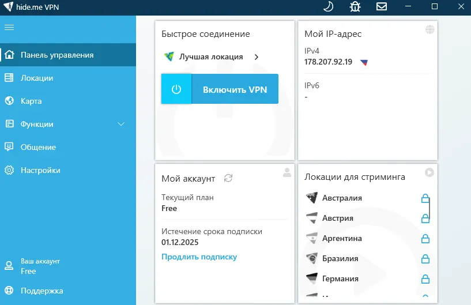Click the refresh icon next to Мой аккаунт
Viewport: 471px width, 305px height.
228,178
